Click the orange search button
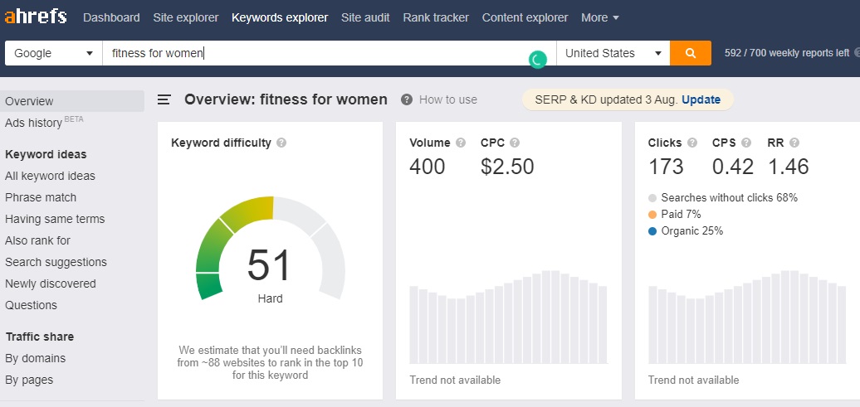The height and width of the screenshot is (407, 860). click(x=691, y=53)
